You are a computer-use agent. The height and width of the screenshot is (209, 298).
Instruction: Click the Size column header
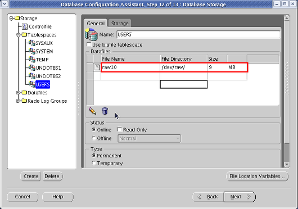click(217, 59)
